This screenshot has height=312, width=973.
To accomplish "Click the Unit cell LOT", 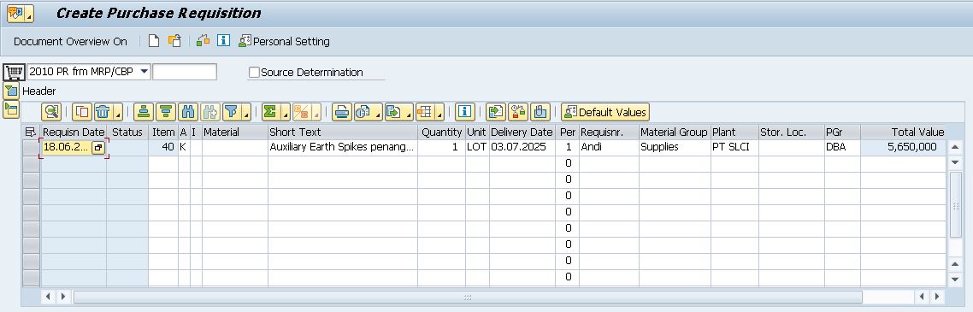I will (477, 148).
